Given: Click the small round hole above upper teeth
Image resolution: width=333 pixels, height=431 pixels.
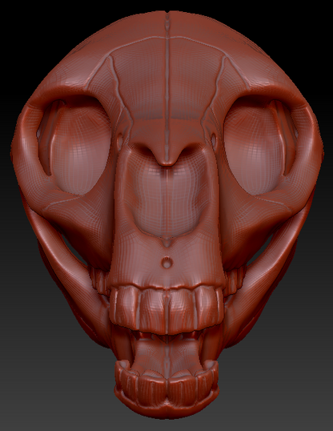Looking at the screenshot, I should (166, 262).
